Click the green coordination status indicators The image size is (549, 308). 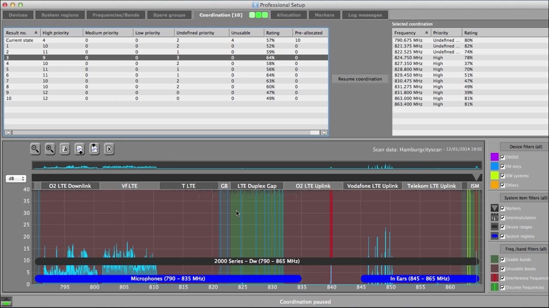point(259,15)
